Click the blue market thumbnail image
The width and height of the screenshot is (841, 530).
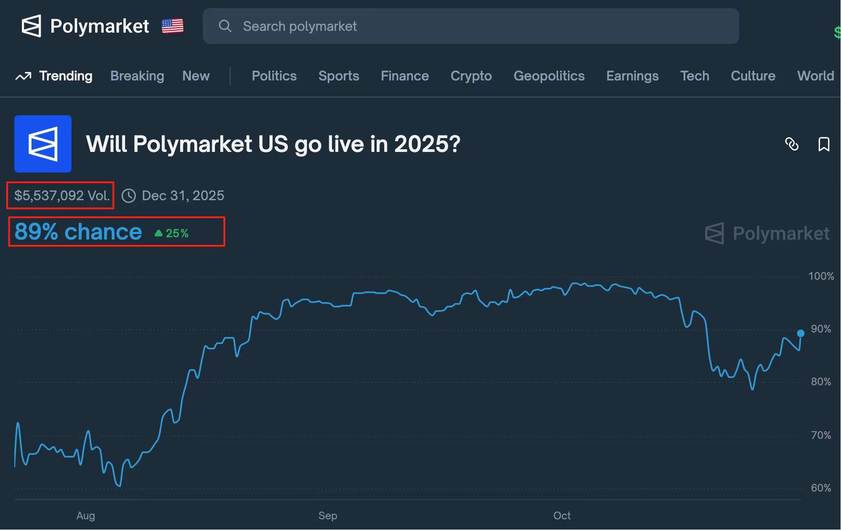click(43, 144)
